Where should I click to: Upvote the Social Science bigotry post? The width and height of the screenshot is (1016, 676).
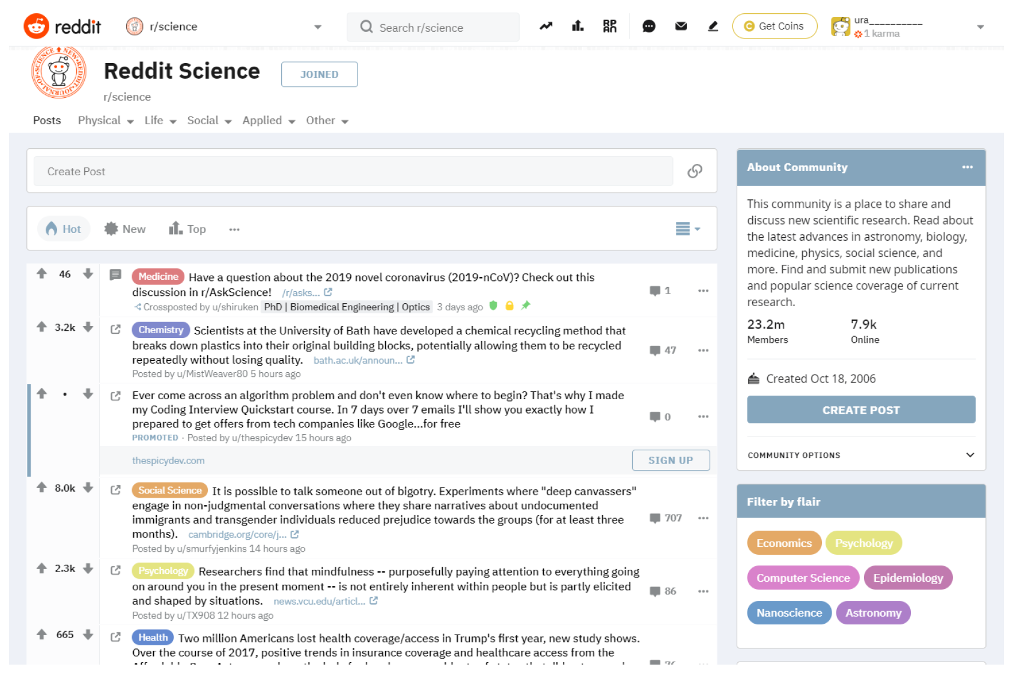point(41,487)
